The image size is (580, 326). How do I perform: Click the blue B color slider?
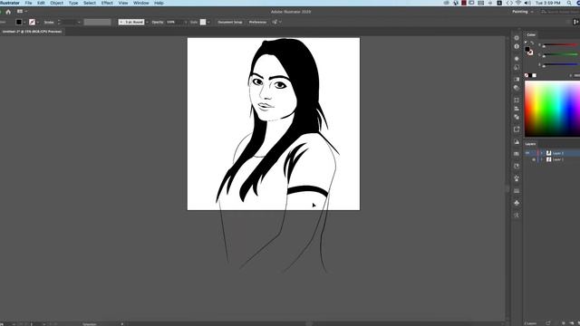(560, 64)
